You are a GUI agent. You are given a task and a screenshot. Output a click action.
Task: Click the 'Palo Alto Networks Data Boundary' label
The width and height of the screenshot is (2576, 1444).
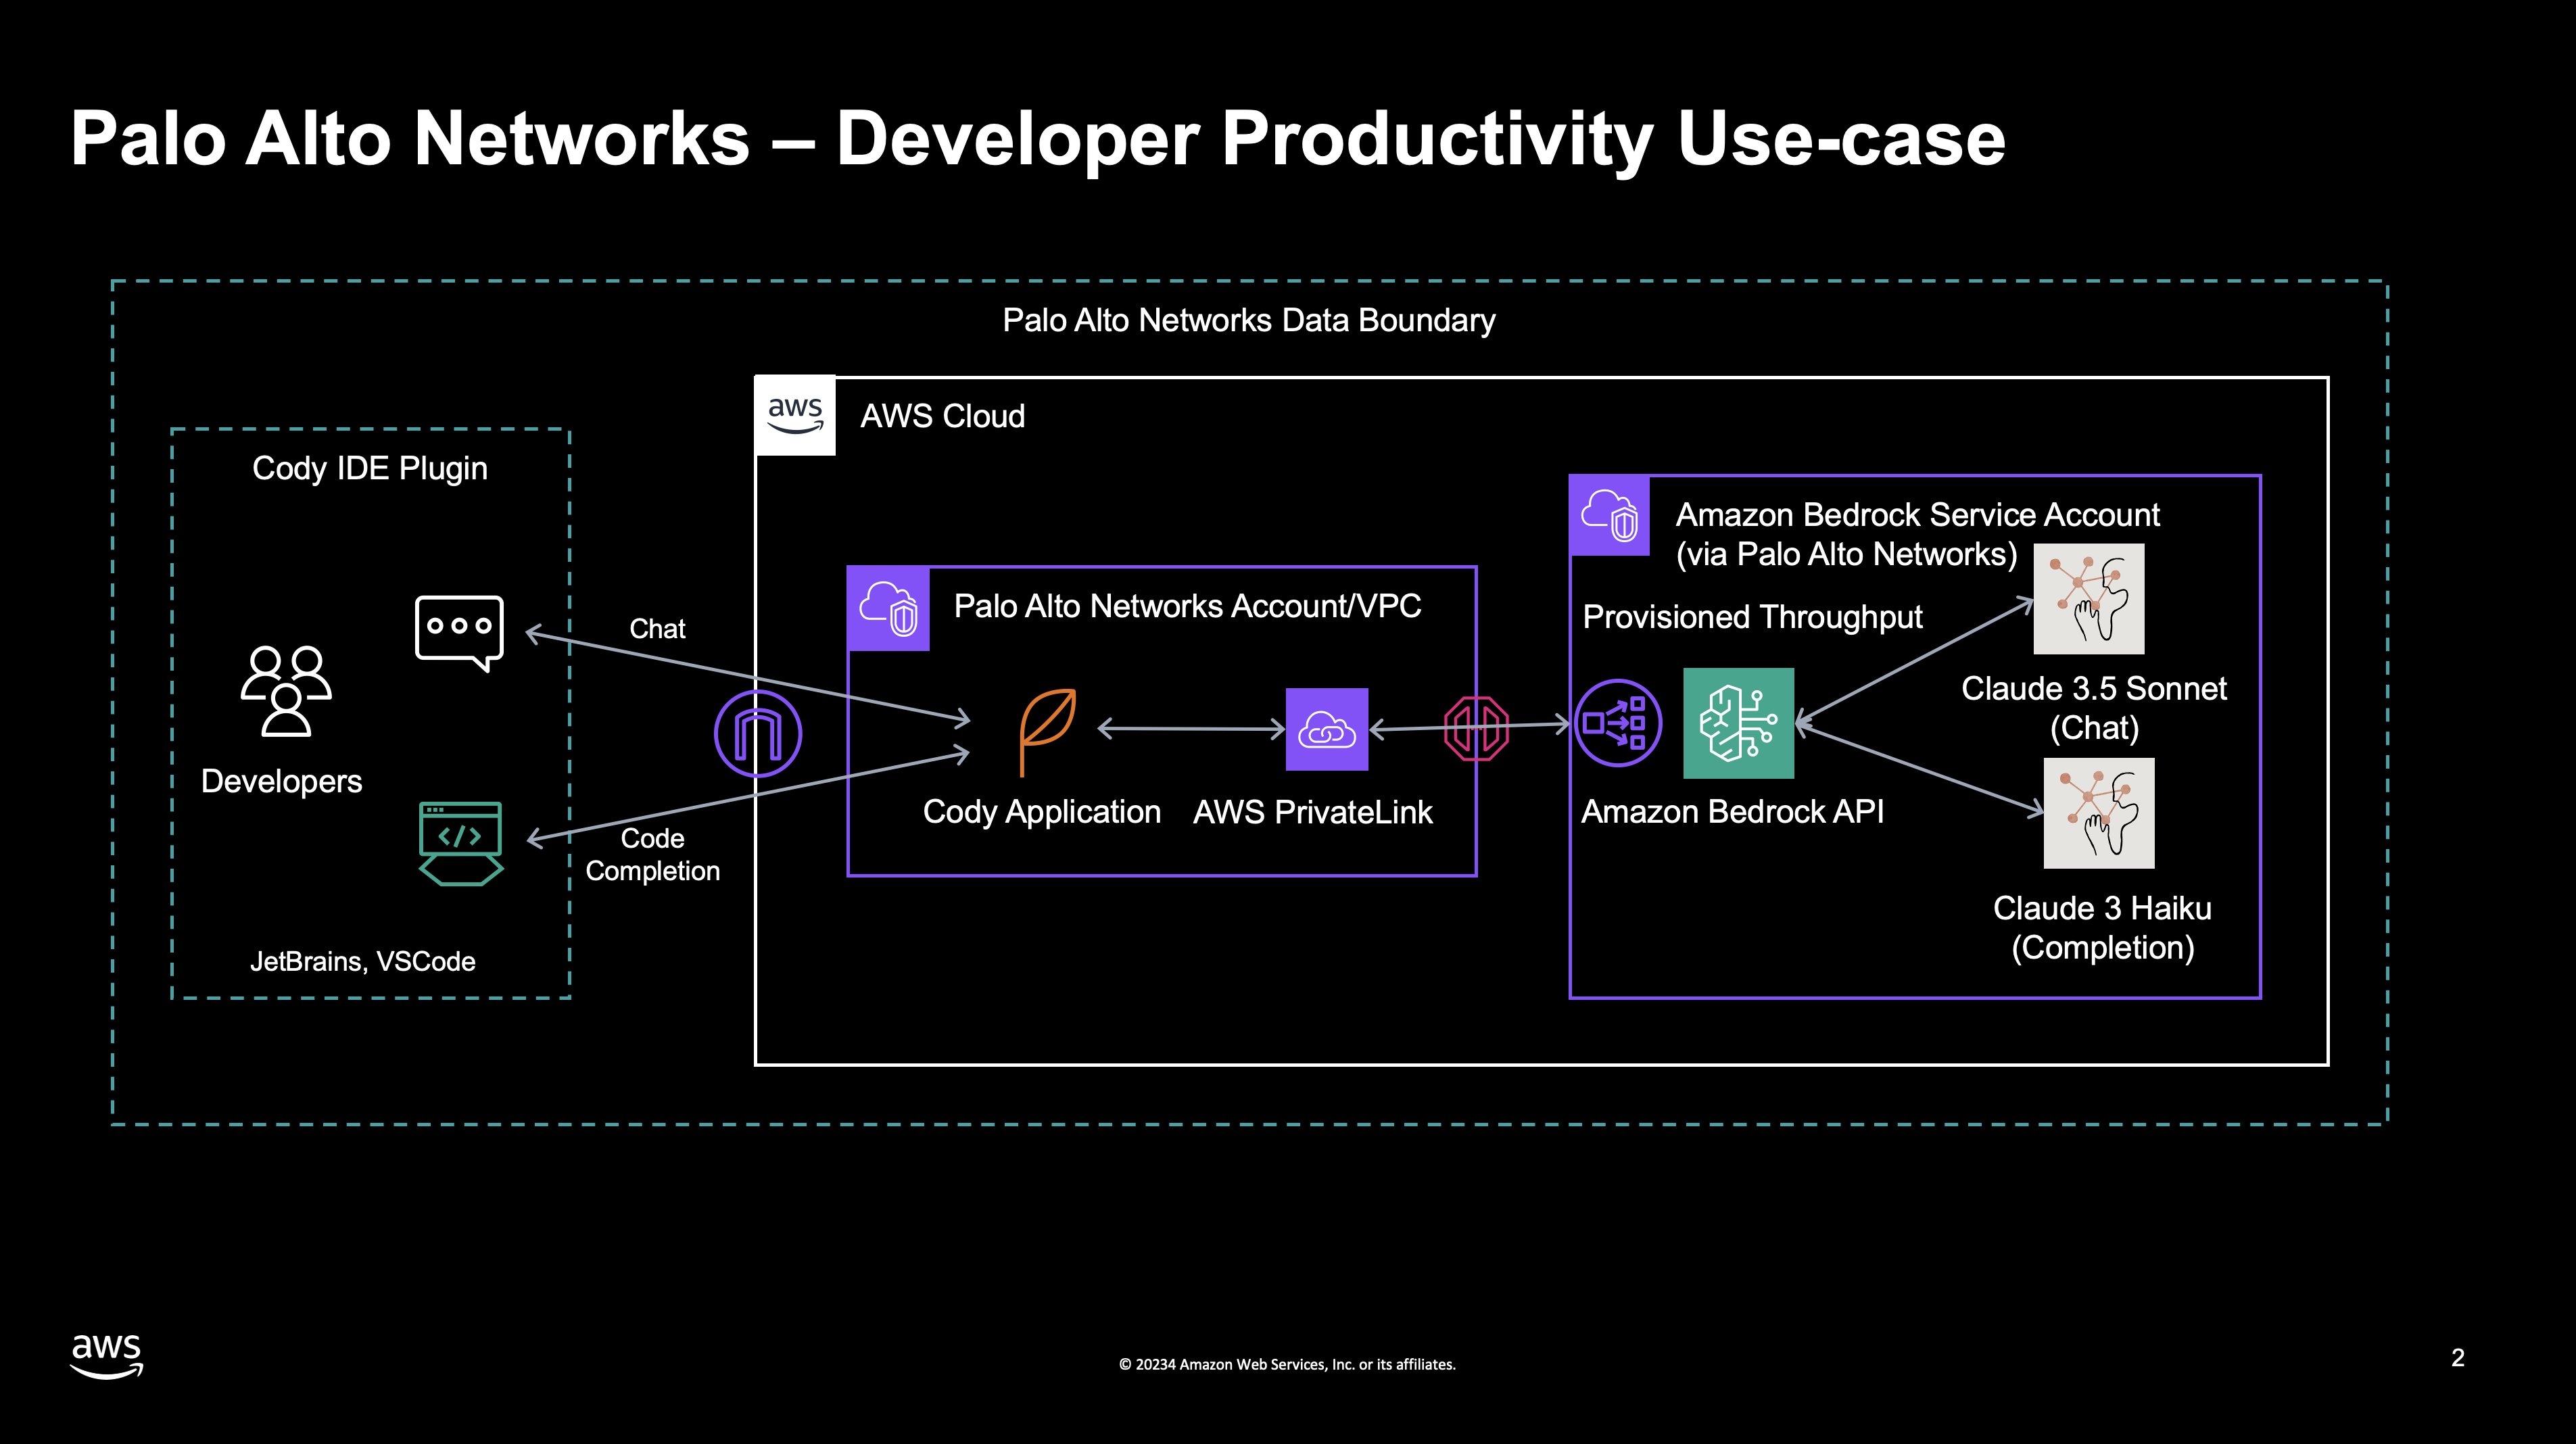point(1249,320)
